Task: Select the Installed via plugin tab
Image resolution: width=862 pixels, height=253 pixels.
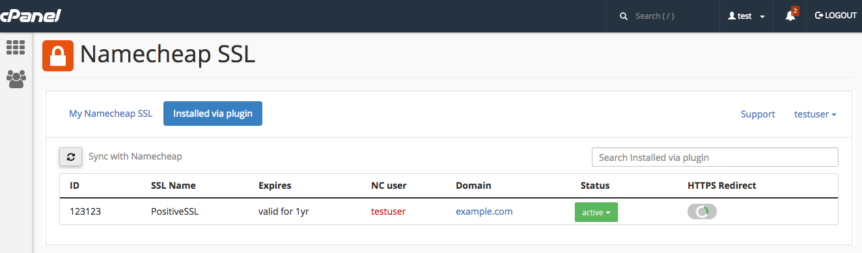Action: point(212,114)
